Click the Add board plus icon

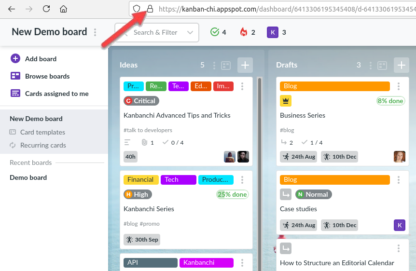coord(15,59)
